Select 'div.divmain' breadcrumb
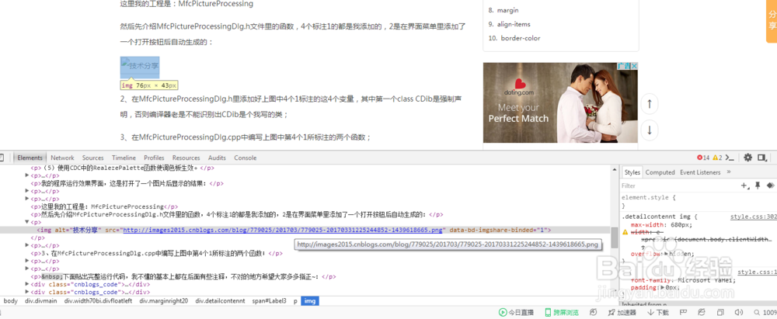Viewport: 777px width, 319px height. coord(41,300)
